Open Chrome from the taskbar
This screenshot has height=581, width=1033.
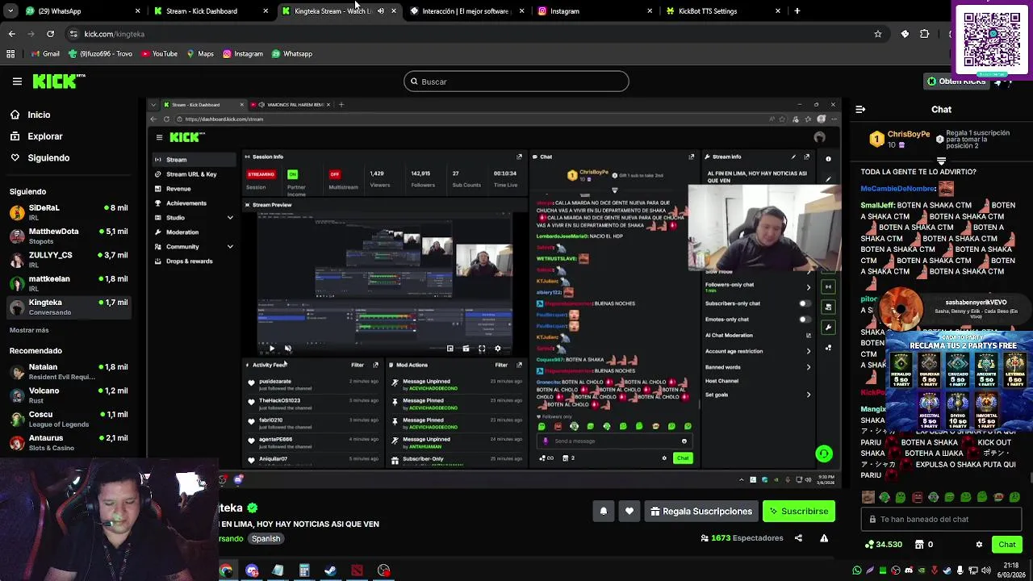point(226,571)
